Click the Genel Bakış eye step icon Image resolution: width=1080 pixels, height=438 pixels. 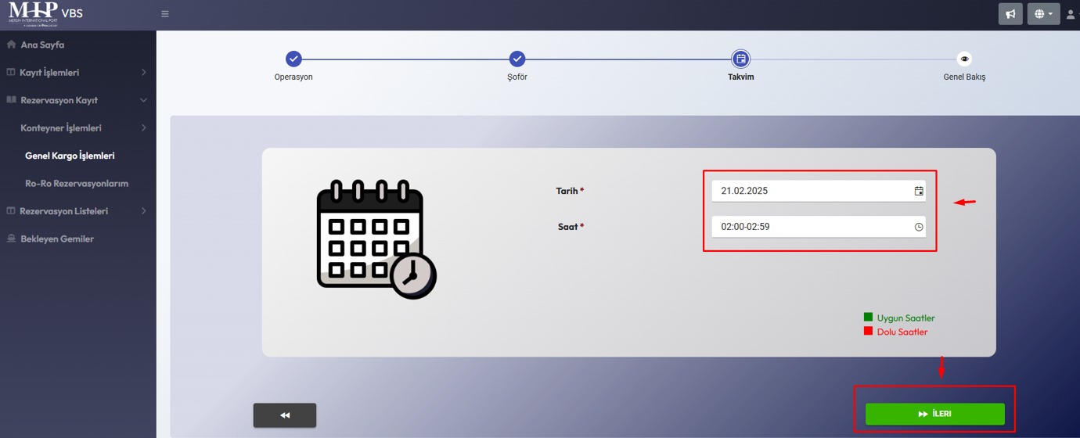pos(964,59)
